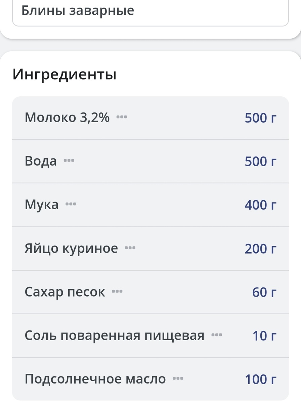This screenshot has width=301, height=403.
Task: Tap the ellipsis icon next to Мука
Action: [x=71, y=204]
